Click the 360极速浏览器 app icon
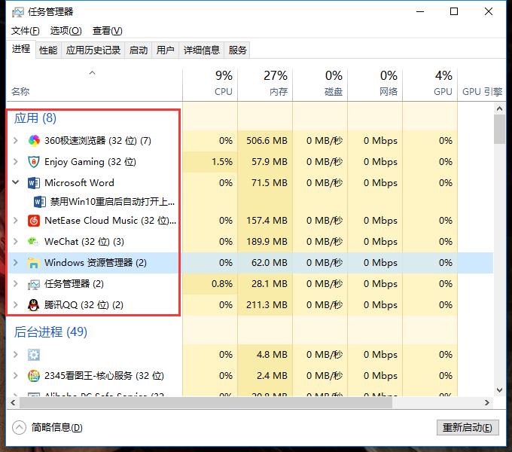 (x=34, y=141)
